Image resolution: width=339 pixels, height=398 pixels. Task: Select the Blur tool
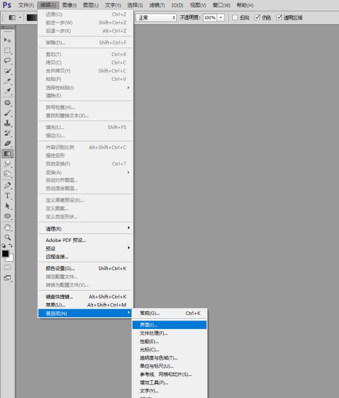7,164
